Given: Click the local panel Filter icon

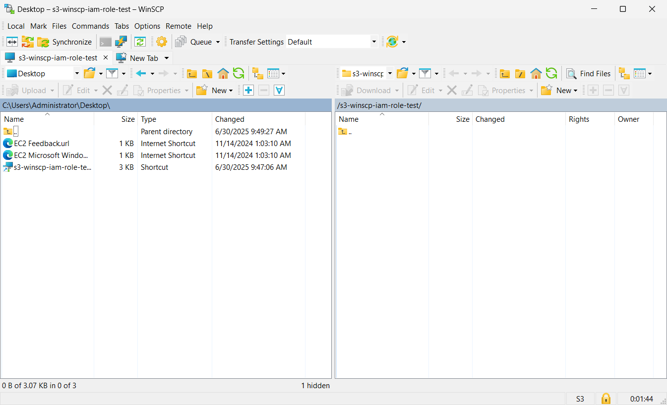Looking at the screenshot, I should [x=113, y=74].
